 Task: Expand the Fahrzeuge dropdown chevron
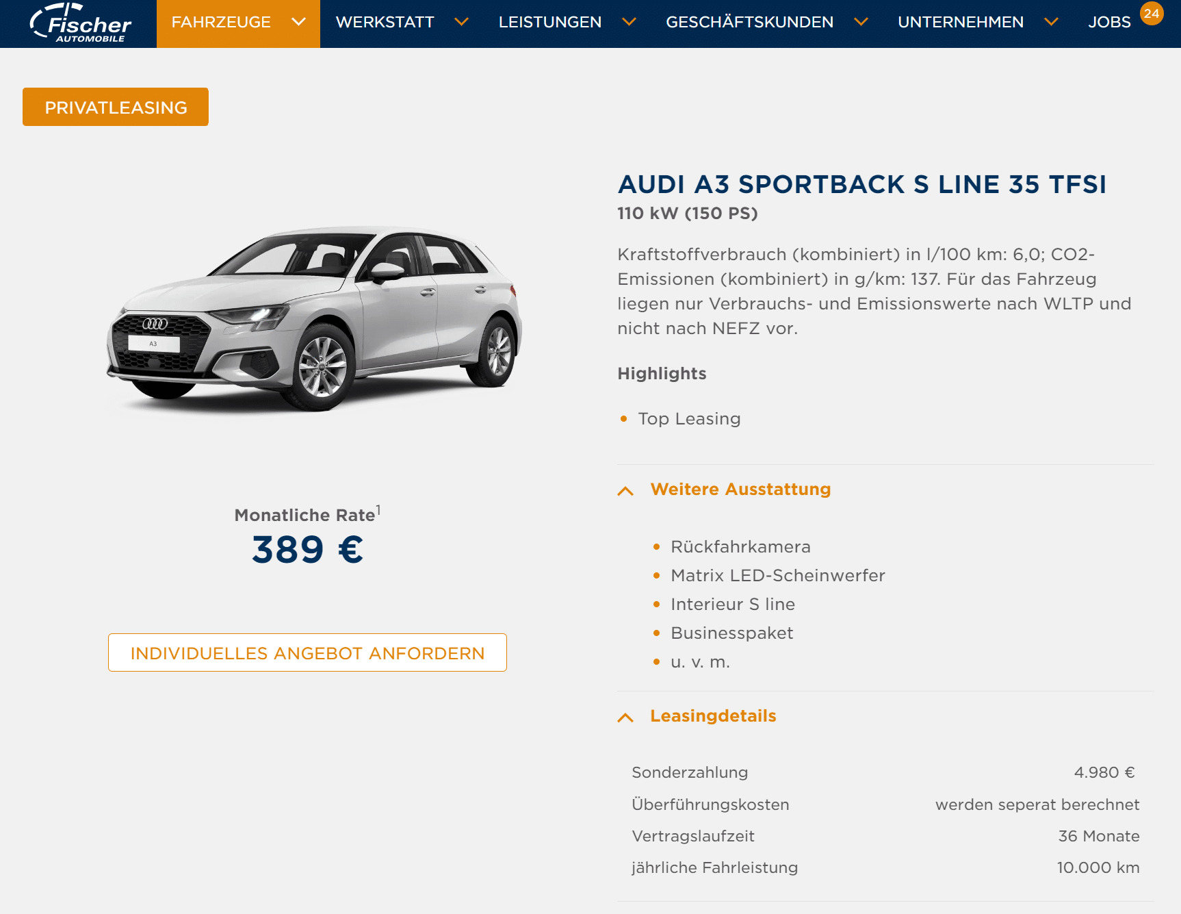pyautogui.click(x=298, y=22)
